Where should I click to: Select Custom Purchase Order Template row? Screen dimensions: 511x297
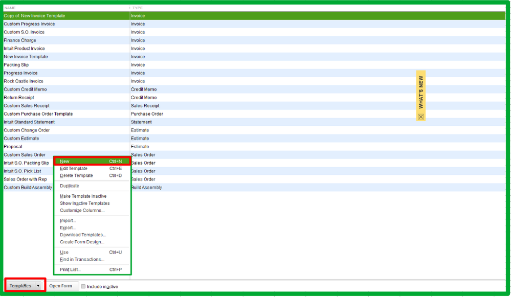254,114
